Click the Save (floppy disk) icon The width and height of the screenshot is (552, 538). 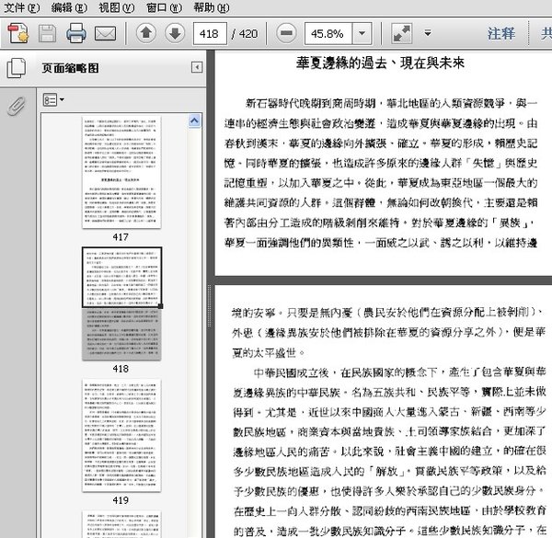[47, 34]
